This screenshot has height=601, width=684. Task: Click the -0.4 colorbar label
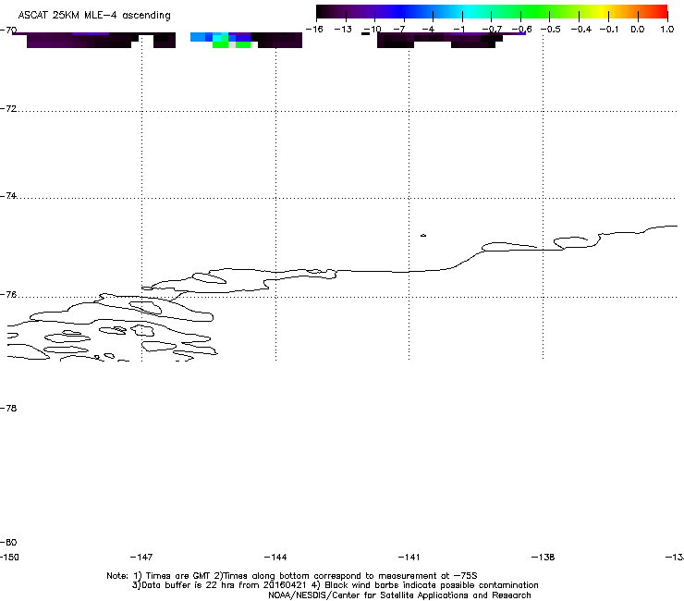click(581, 30)
